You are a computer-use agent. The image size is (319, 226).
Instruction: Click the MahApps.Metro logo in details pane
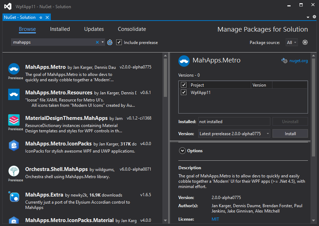coord(184,61)
